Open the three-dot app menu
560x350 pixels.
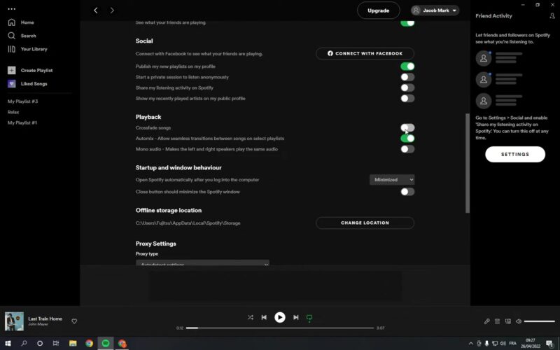tap(11, 9)
